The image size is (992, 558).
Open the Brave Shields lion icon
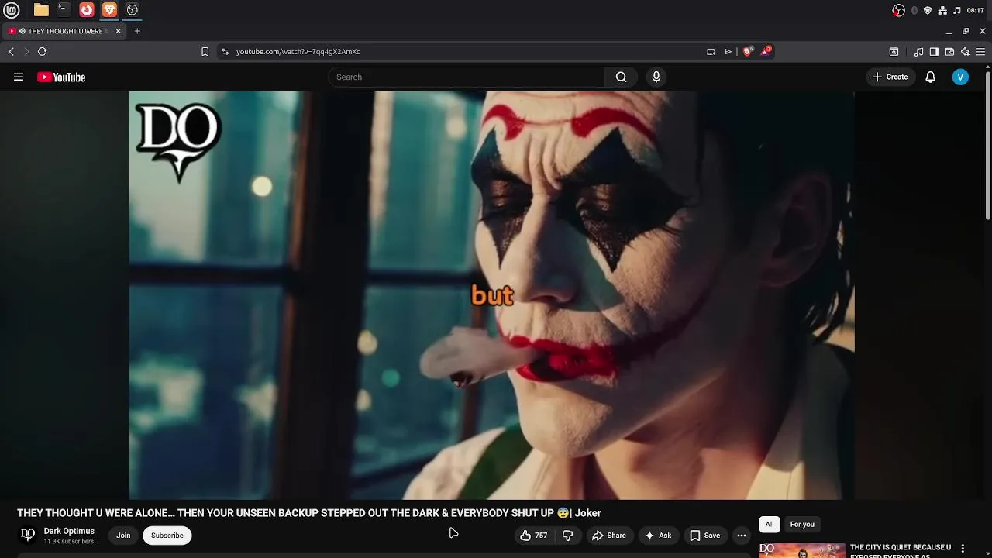tap(747, 52)
